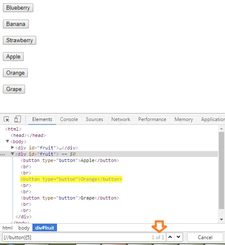Image resolution: width=225 pixels, height=245 pixels.
Task: Click the Apple page button
Action: click(x=13, y=56)
